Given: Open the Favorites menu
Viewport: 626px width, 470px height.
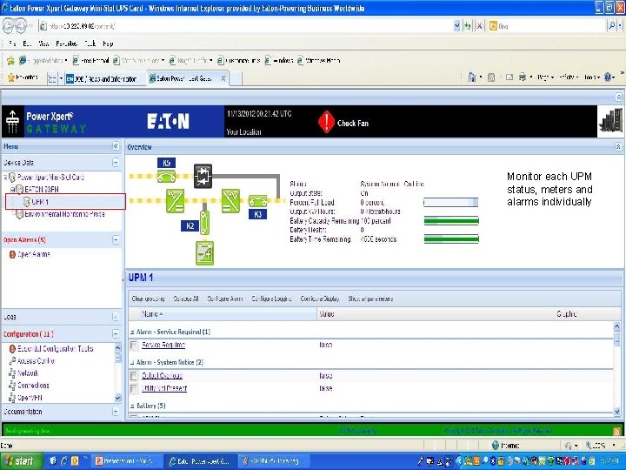Looking at the screenshot, I should coord(66,44).
